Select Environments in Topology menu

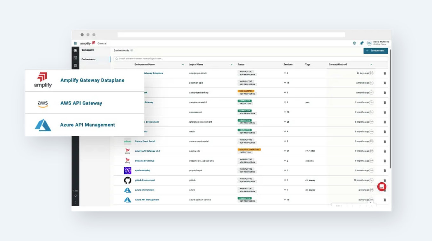[x=88, y=59]
